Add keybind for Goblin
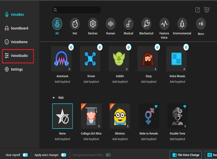Screen dimensions: 217x159 [120, 82]
